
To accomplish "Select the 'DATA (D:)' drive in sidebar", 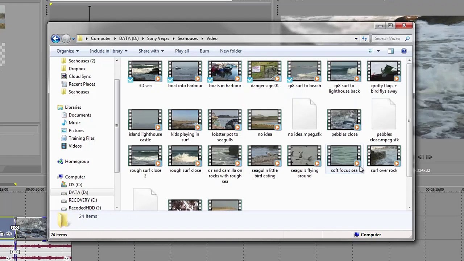I will 78,192.
